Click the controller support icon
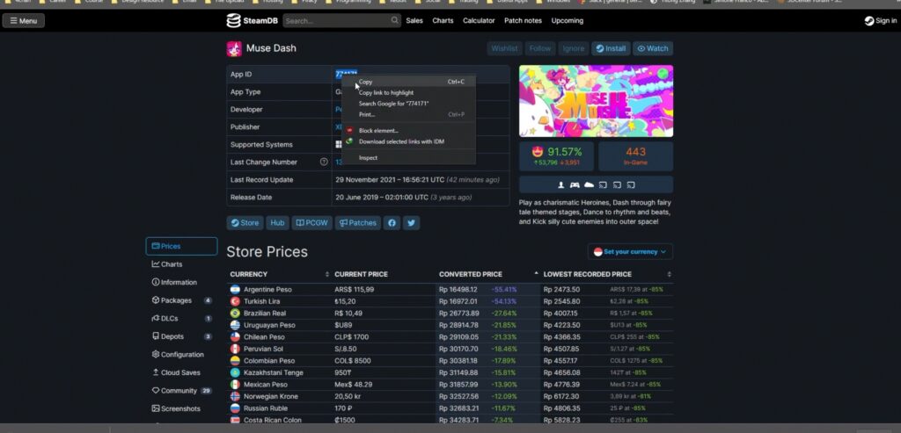This screenshot has height=433, width=901. coord(575,184)
